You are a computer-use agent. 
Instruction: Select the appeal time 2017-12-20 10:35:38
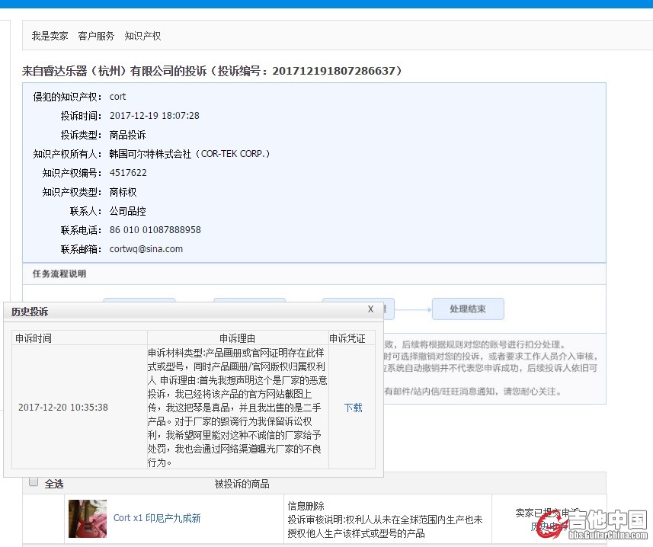[63, 407]
